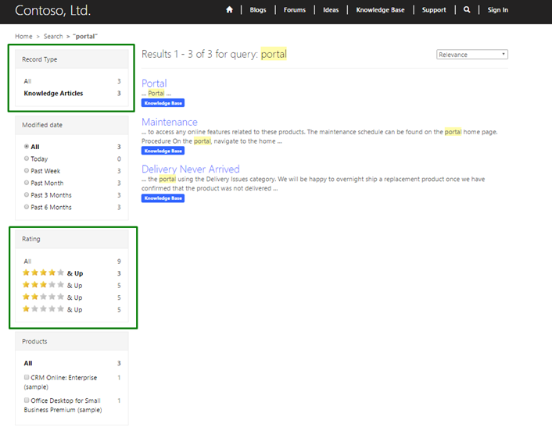Check CRM Online: Enterprise (sample) product
This screenshot has height=438, width=552.
[x=27, y=377]
